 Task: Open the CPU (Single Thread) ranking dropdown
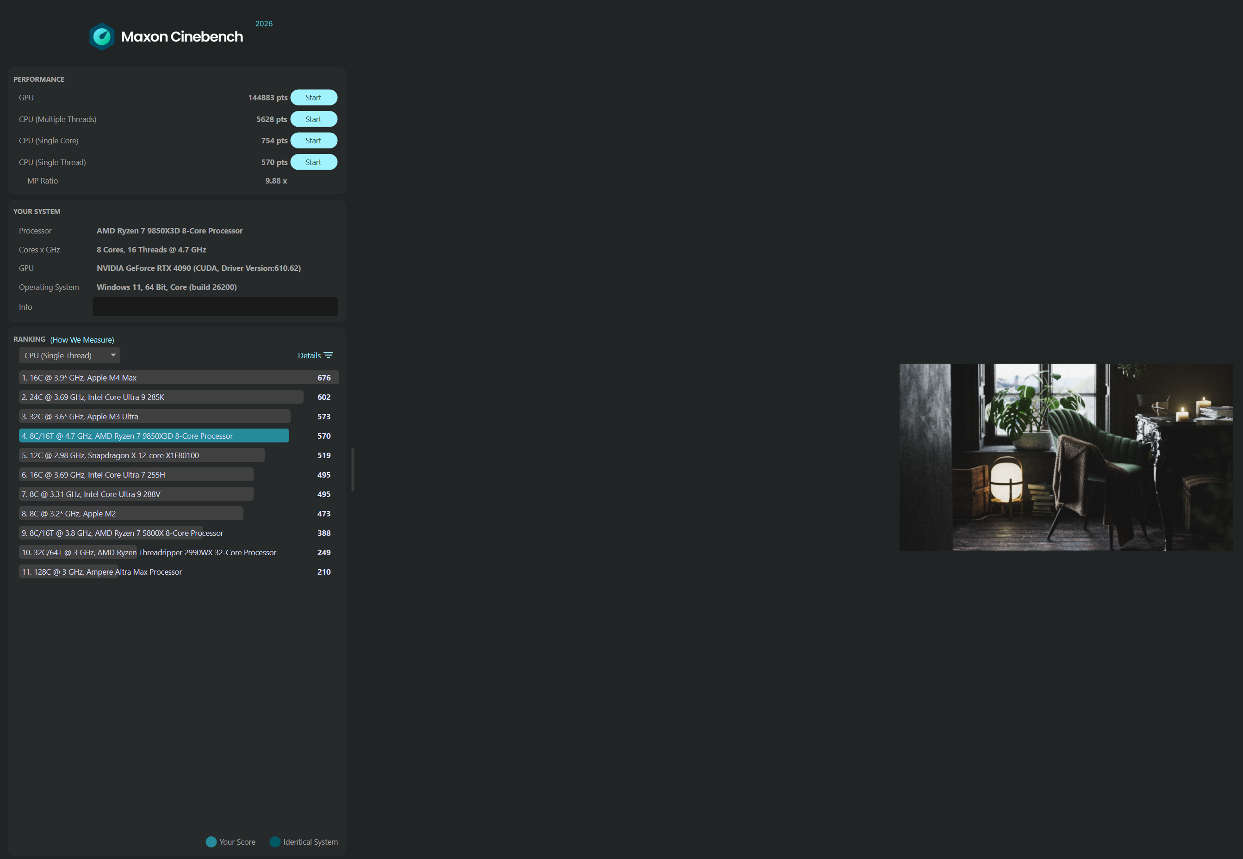tap(69, 355)
